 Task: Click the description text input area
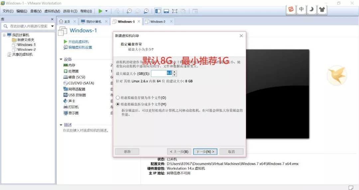86,131
